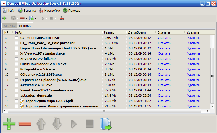Click the large green plus add button
Screen dimensions: 217x133
coord(9,124)
